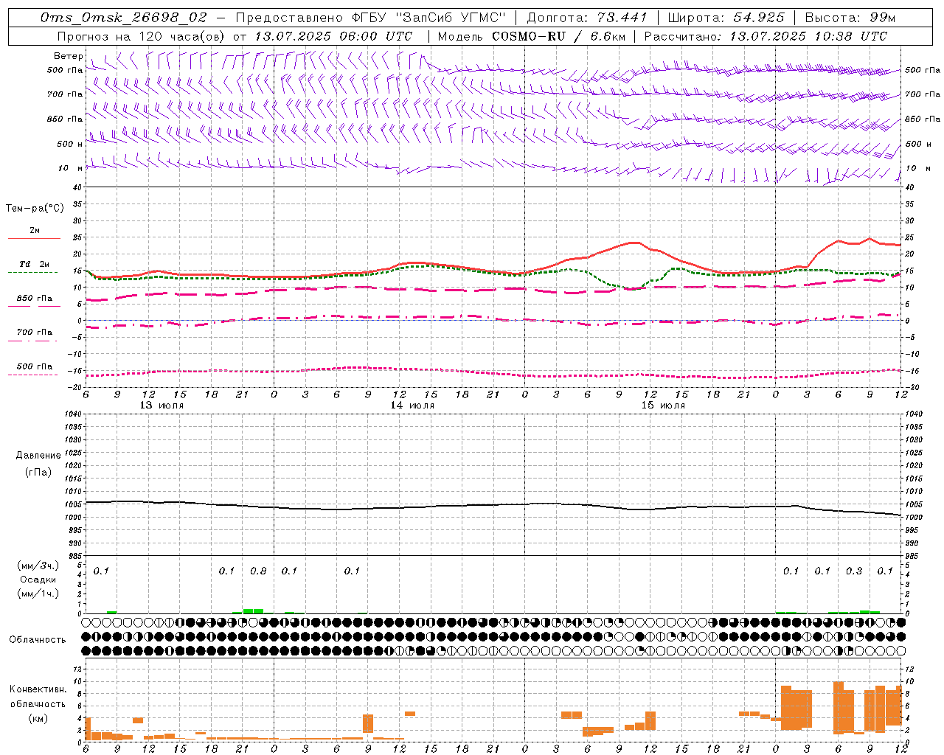Click the Облачность panel label
The image size is (944, 755).
point(38,639)
